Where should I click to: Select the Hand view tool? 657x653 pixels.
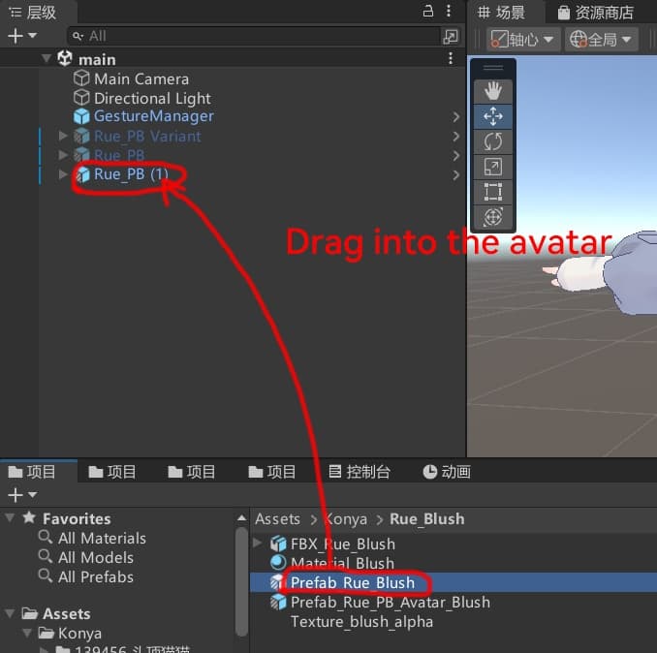(x=492, y=91)
